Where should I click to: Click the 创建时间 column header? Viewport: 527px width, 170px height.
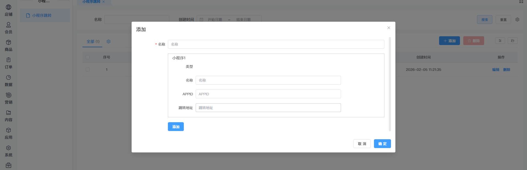click(x=423, y=57)
